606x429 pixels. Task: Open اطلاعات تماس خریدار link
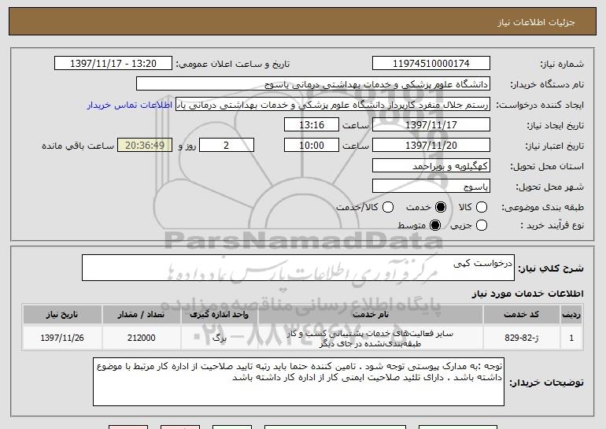click(130, 105)
